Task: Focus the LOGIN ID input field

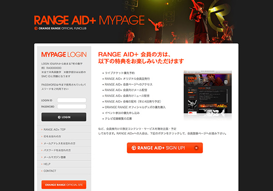Action: coord(71,100)
